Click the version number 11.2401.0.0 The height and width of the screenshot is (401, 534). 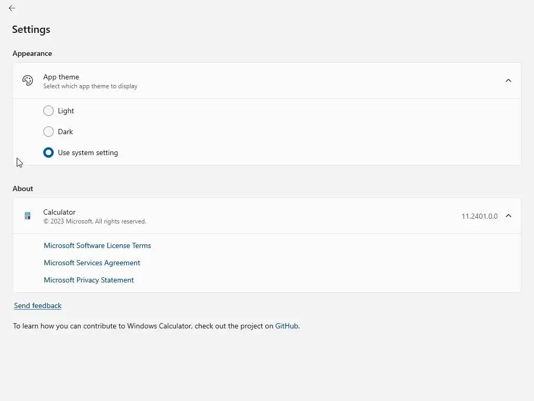(x=480, y=216)
